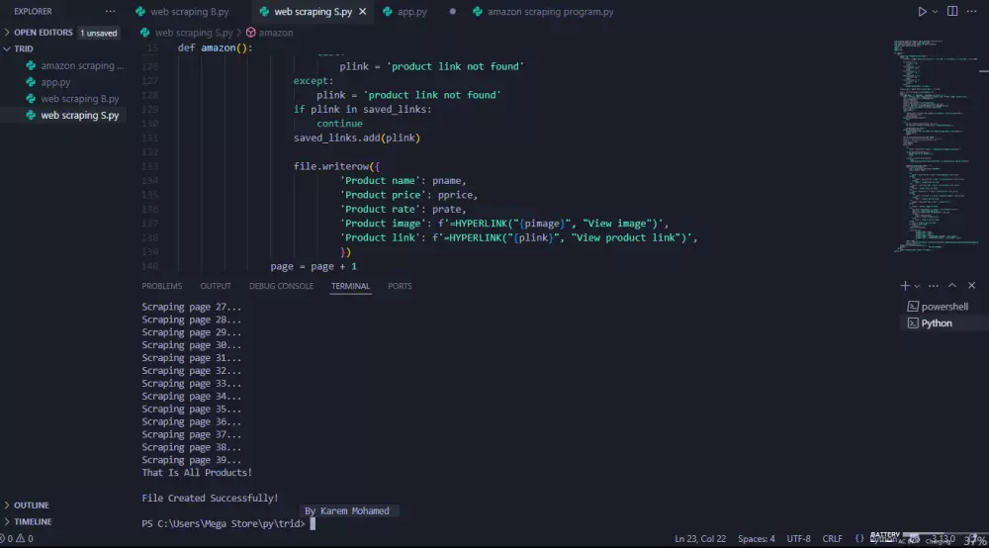Open the Debug Console tab

click(x=281, y=286)
